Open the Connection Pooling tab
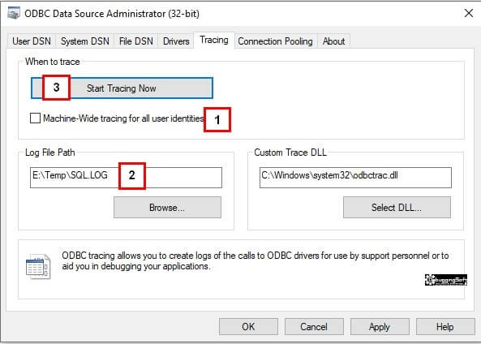Viewport: 481px width, 344px height. (276, 41)
